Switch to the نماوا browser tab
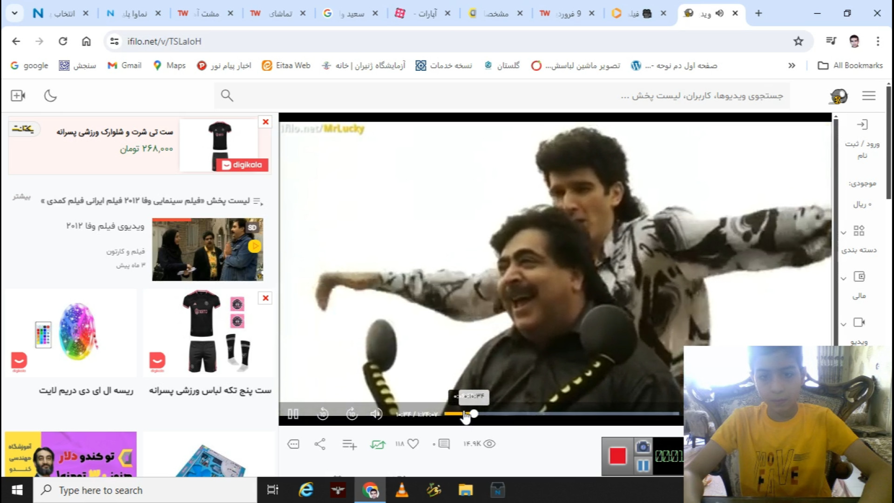Viewport: 894px width, 503px height. tap(133, 14)
